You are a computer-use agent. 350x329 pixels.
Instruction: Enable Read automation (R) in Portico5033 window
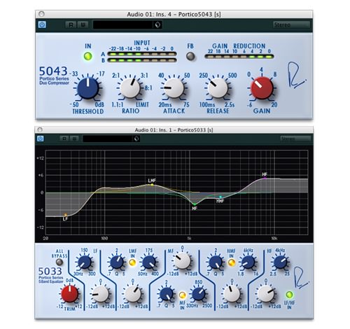tap(64, 139)
